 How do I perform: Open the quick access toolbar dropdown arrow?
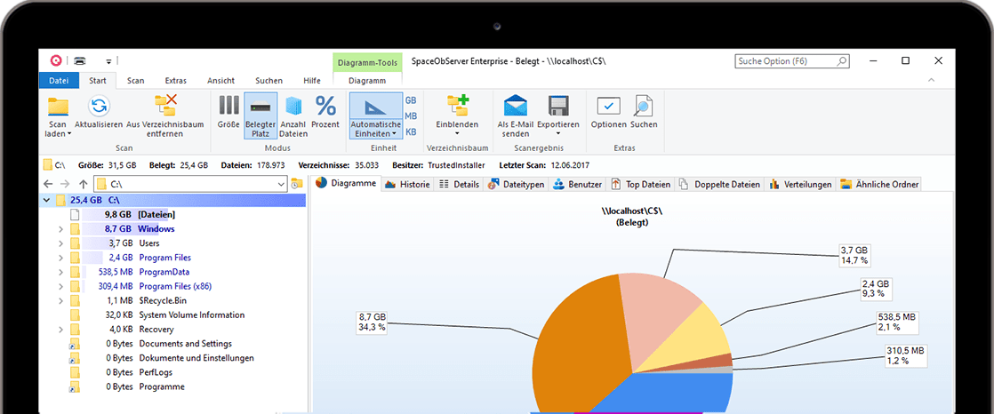coord(108,61)
